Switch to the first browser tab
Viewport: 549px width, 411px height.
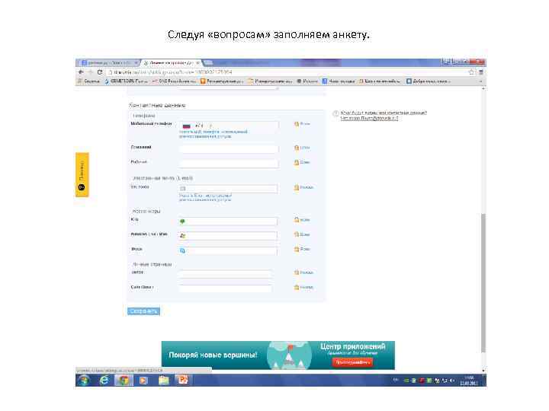(108, 63)
